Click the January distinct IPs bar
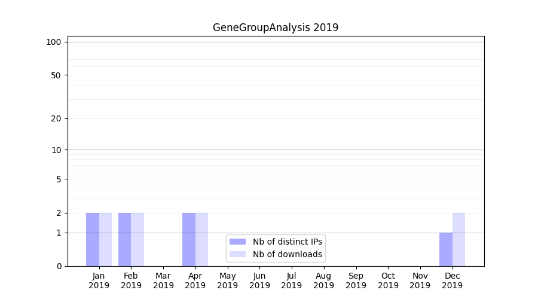The width and height of the screenshot is (538, 299). click(93, 239)
